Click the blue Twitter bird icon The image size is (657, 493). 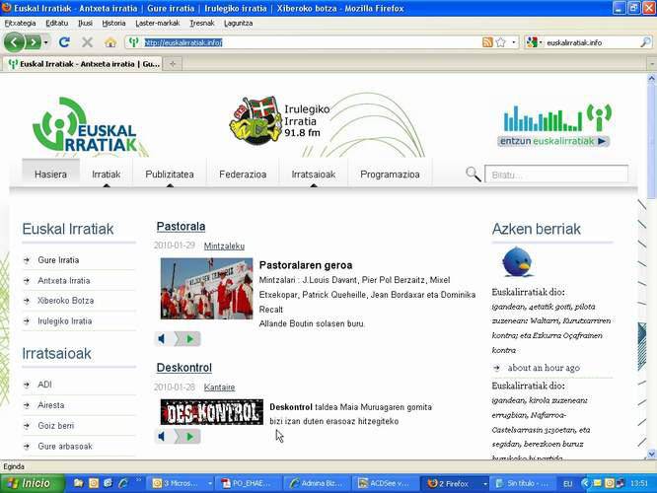click(518, 262)
